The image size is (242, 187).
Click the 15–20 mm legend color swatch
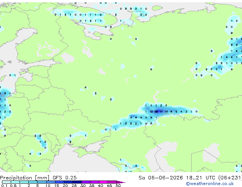click(59, 182)
